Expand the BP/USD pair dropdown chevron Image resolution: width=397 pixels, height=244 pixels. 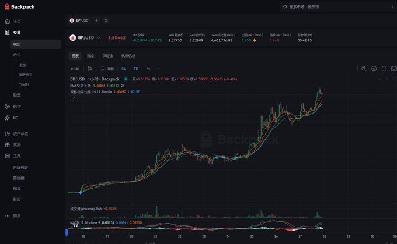tap(98, 38)
